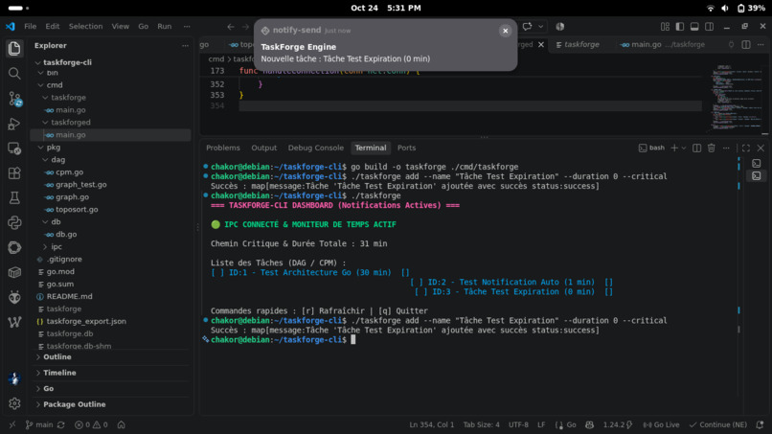Split the terminal pane

(696, 148)
